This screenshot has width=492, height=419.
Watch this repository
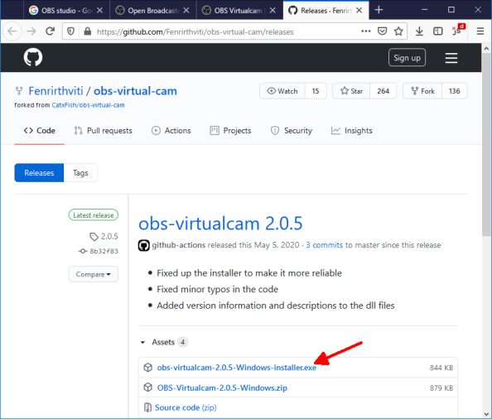282,91
